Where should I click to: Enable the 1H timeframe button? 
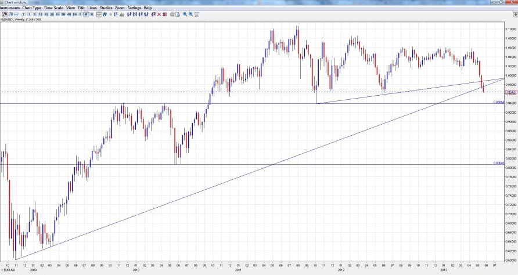[57, 14]
